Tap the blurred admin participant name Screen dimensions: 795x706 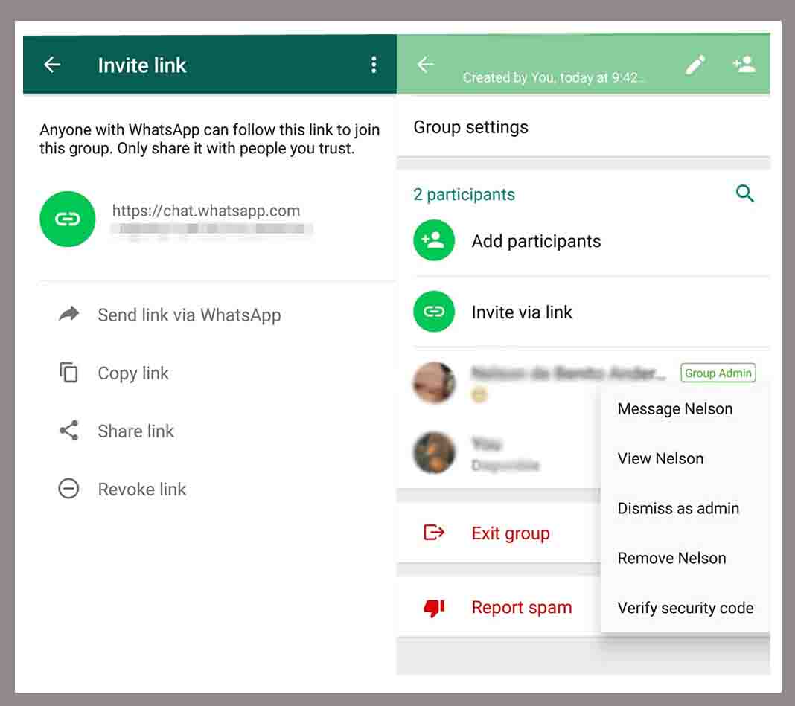point(568,373)
